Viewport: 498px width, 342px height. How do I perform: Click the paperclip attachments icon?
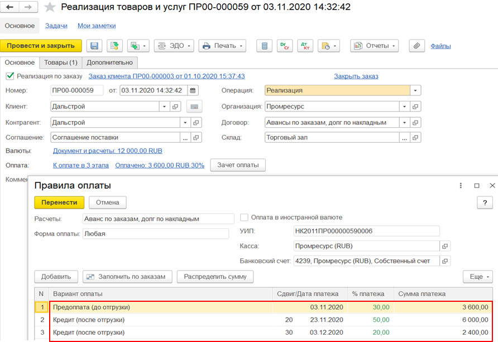pyautogui.click(x=416, y=46)
